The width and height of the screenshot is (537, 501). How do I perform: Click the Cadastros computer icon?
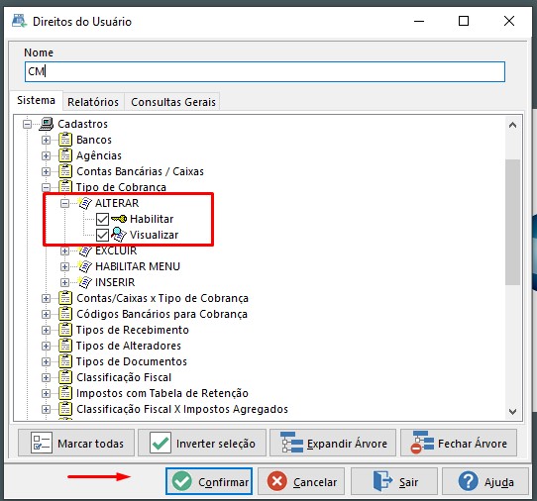point(47,124)
